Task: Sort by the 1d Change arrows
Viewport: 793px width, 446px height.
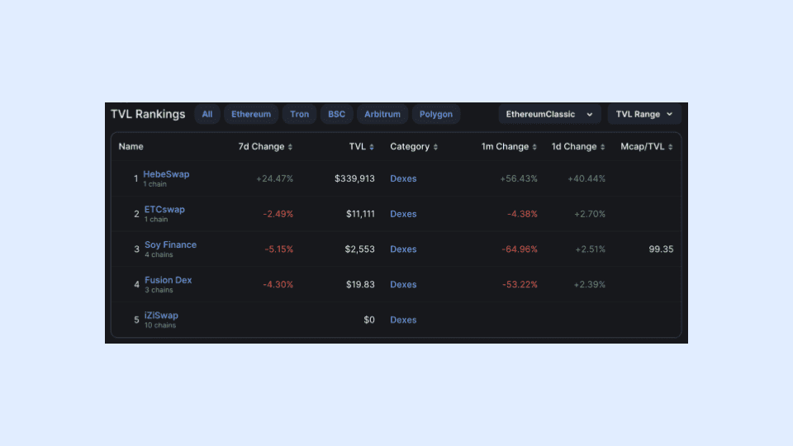Action: (602, 147)
